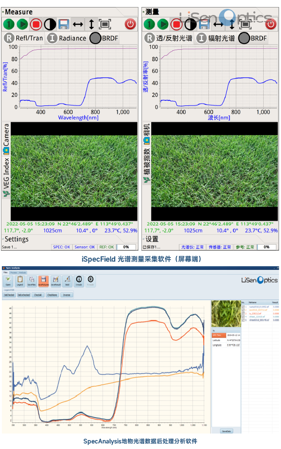Open the VEG Index side tab

pyautogui.click(x=6, y=177)
